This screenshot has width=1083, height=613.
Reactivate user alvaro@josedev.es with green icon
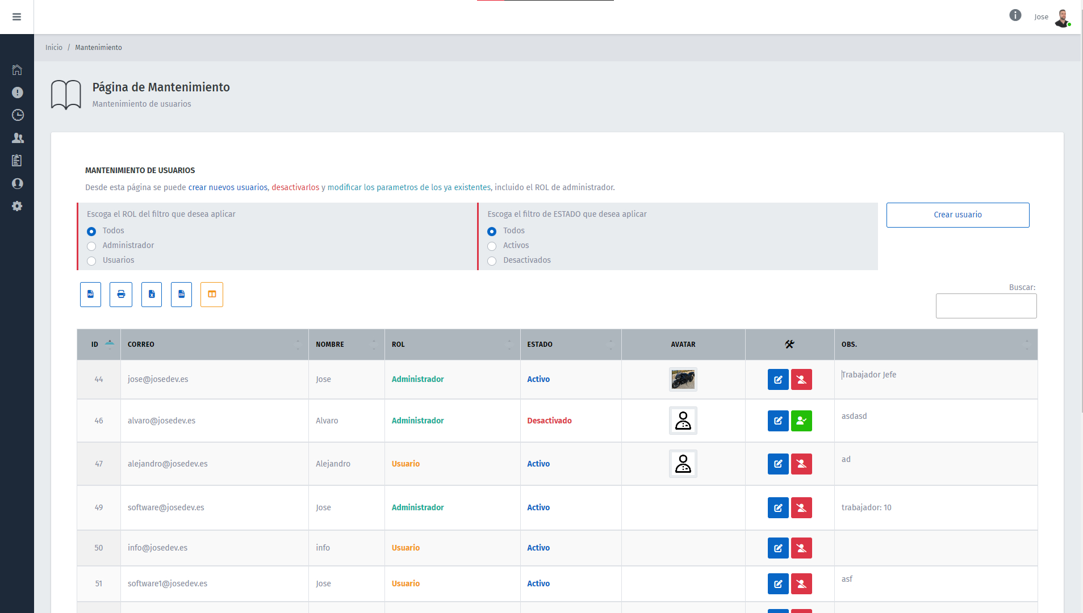click(801, 421)
